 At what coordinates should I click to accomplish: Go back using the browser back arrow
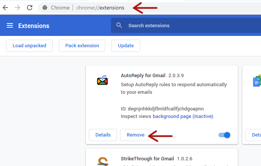pos(5,8)
